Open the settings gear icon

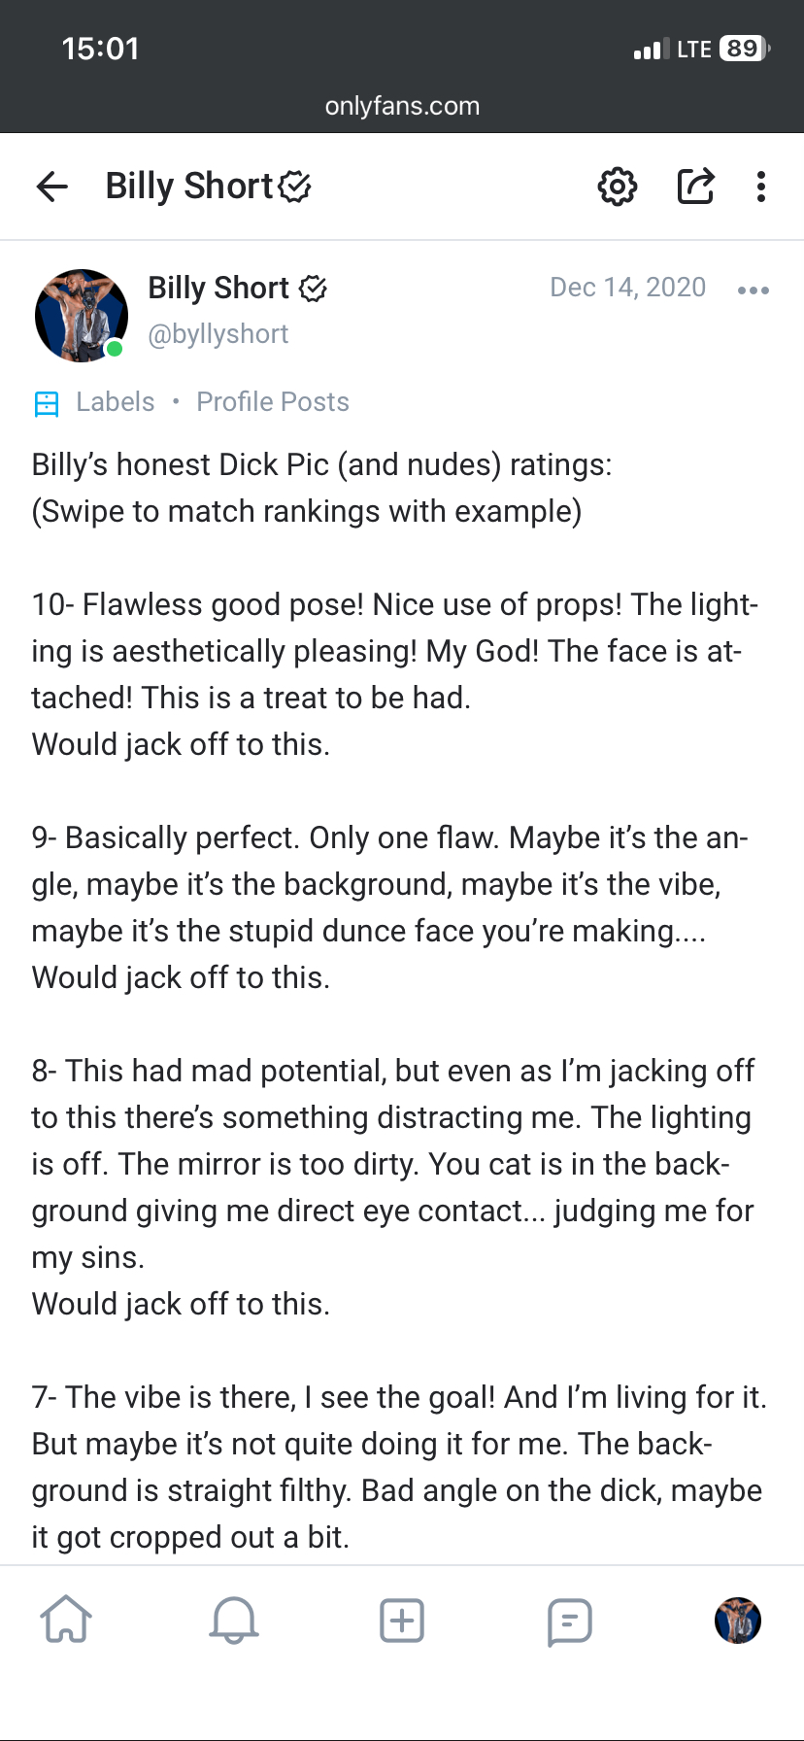point(618,186)
